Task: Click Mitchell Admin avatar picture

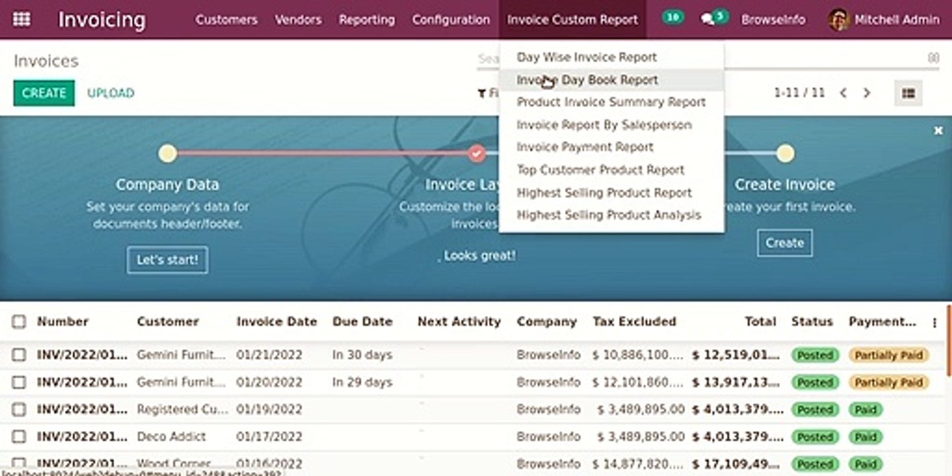Action: [x=838, y=19]
